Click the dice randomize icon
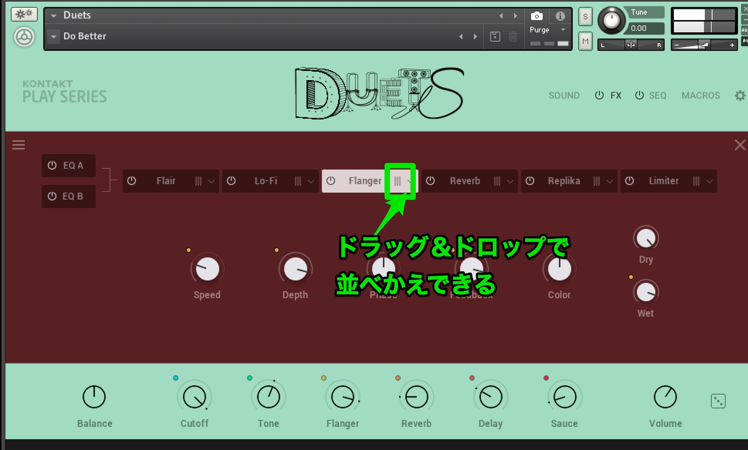This screenshot has height=450, width=748. [x=718, y=401]
